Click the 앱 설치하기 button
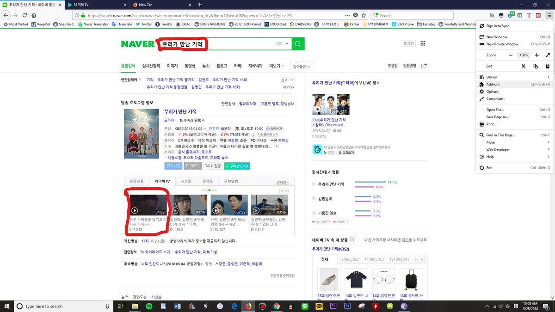Image resolution: width=555 pixels, height=312 pixels. 345,153
